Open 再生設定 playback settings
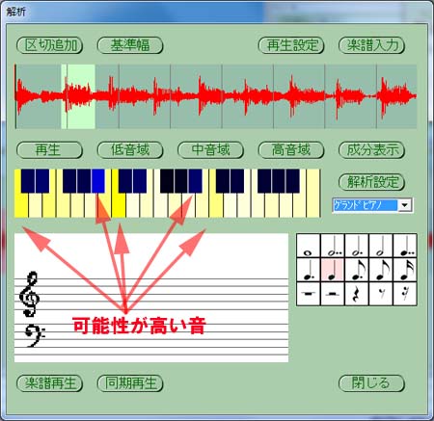This screenshot has width=434, height=421. coord(291,45)
